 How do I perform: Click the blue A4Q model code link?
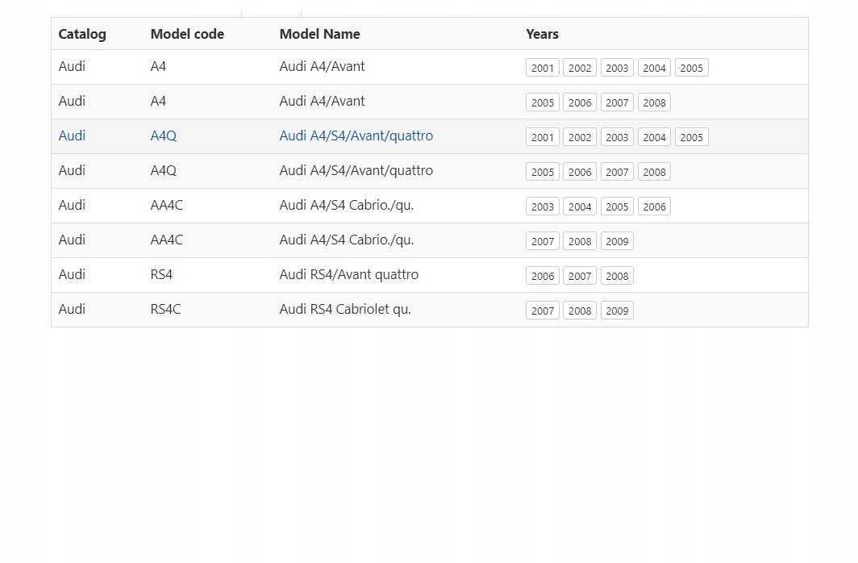click(163, 136)
